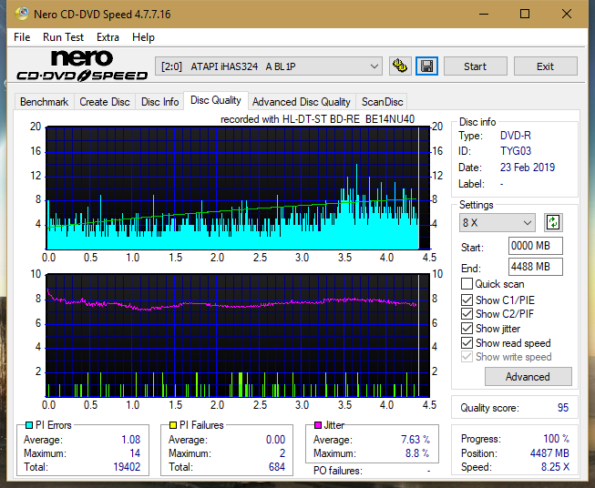
Task: Click the Position value 4487 MB
Action: 549,453
